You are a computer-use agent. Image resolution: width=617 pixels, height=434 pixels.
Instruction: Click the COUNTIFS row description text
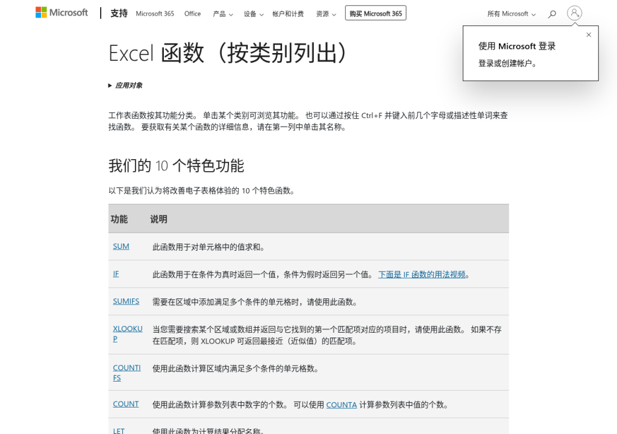[x=236, y=369]
